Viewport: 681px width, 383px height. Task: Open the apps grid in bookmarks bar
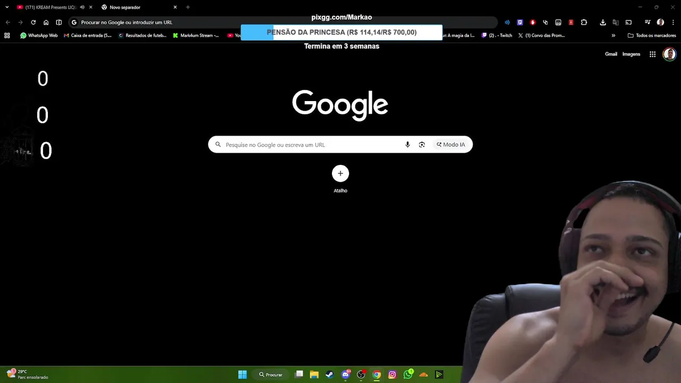tap(7, 36)
